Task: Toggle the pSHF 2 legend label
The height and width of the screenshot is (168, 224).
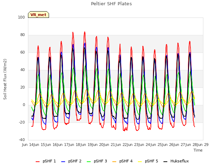Action: click(x=75, y=161)
